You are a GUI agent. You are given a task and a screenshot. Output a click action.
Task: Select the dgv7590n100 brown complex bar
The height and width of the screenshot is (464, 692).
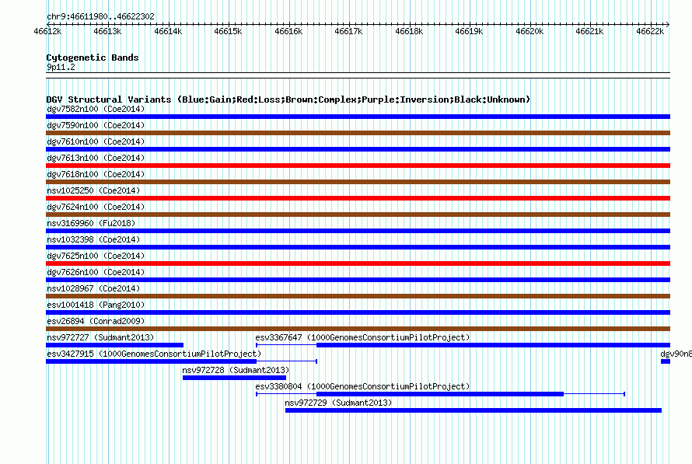tap(358, 133)
